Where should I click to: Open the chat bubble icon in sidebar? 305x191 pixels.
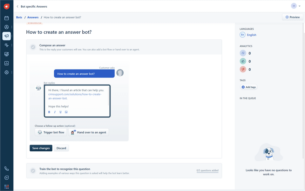pyautogui.click(x=6, y=178)
